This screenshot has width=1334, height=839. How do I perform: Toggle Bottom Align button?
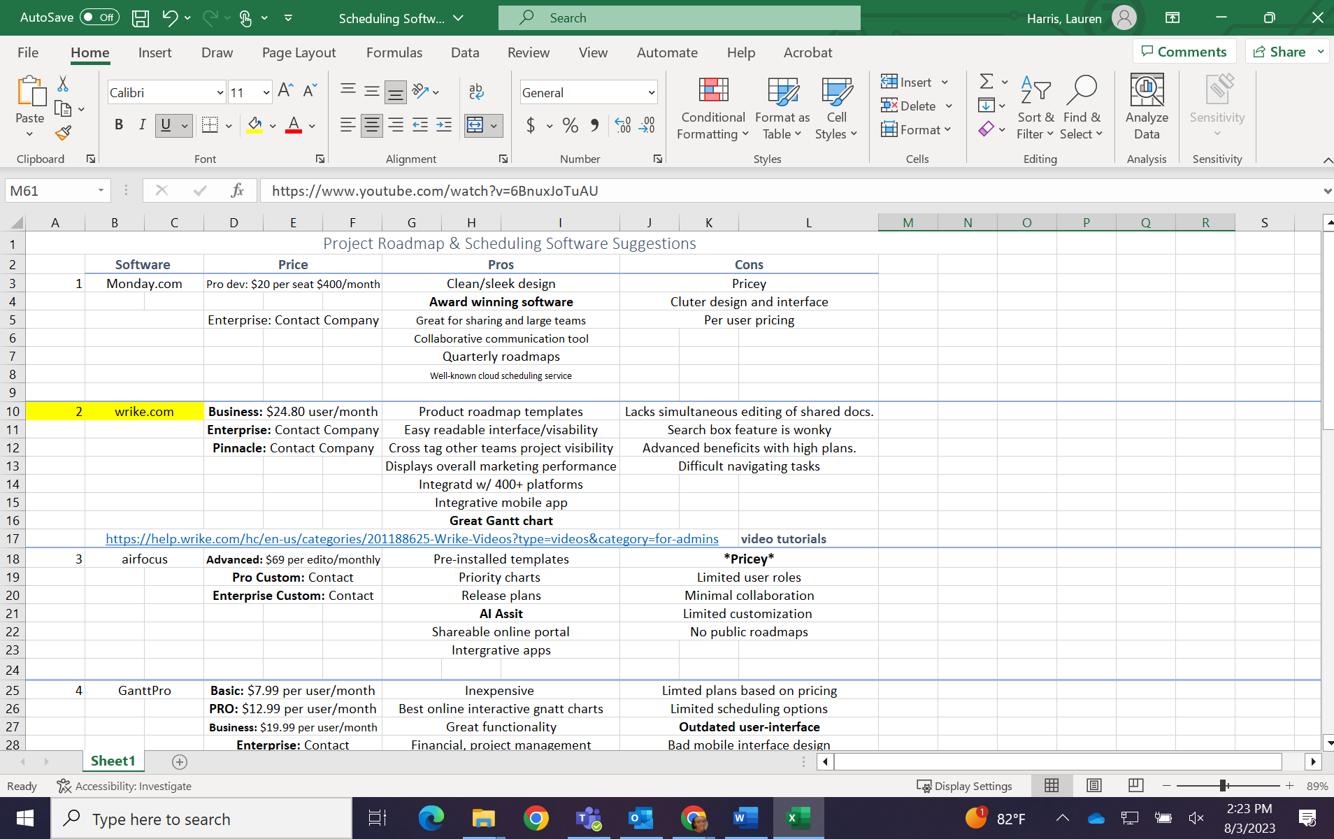pos(396,91)
